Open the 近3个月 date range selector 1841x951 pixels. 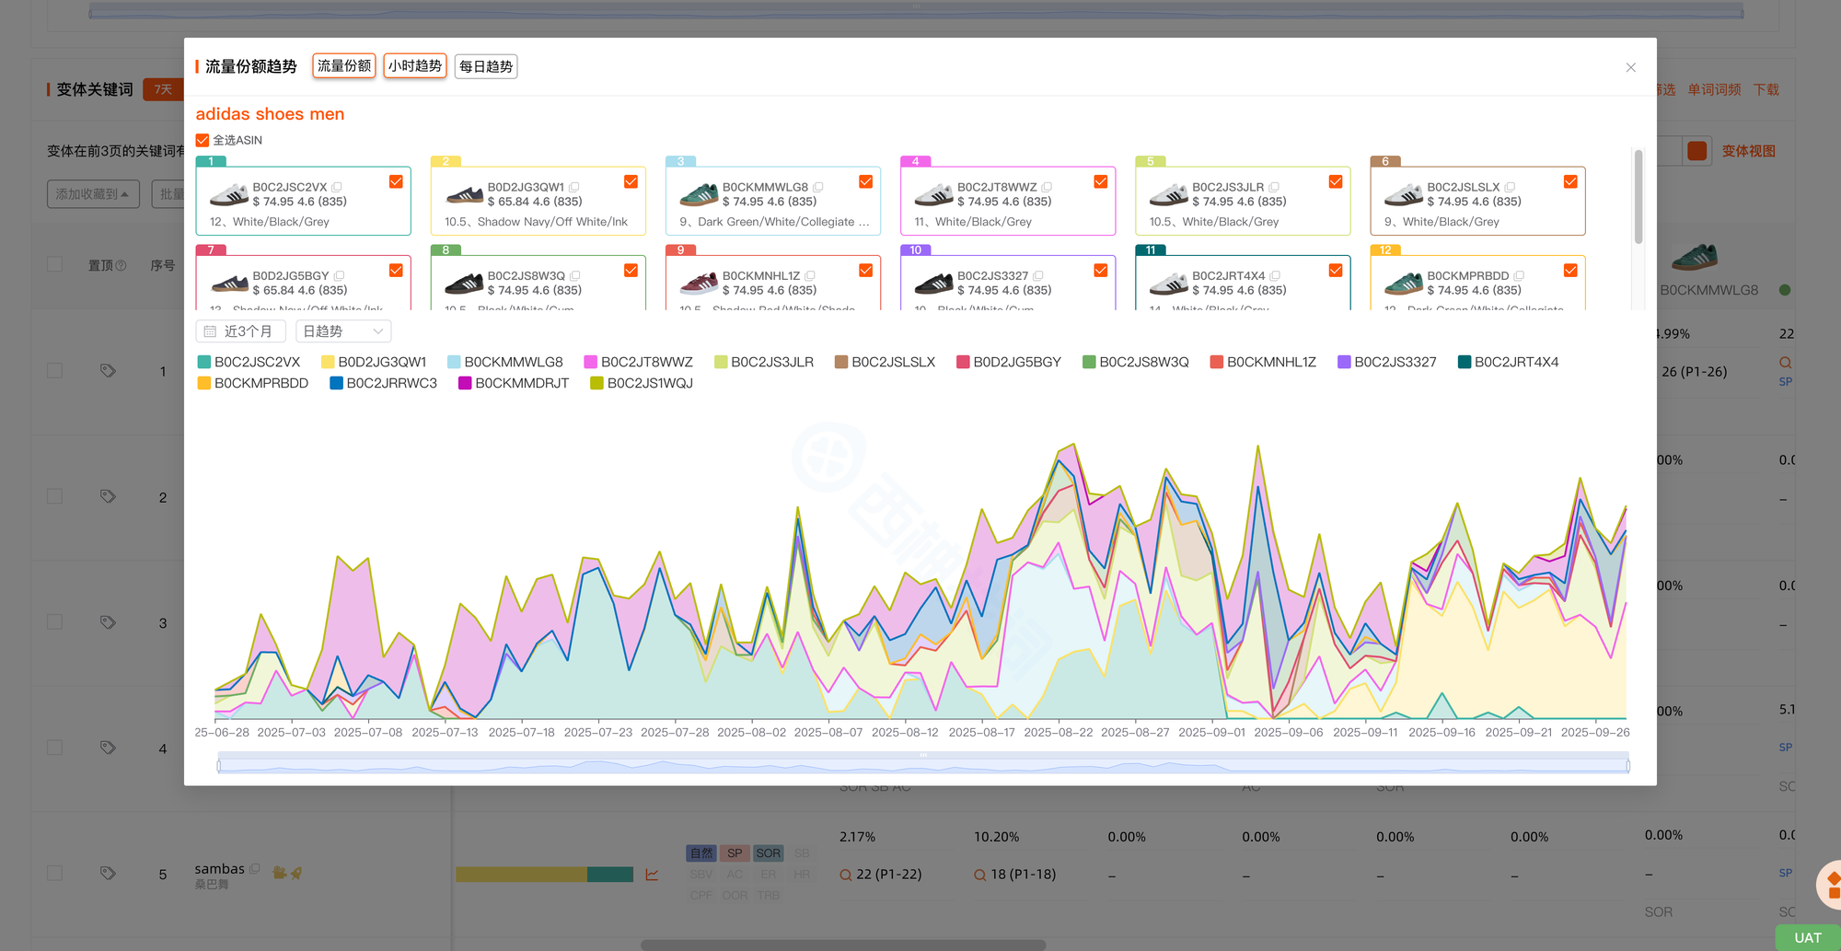point(241,331)
